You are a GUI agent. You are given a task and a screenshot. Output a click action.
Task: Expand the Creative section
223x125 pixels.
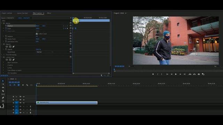pos(3,65)
